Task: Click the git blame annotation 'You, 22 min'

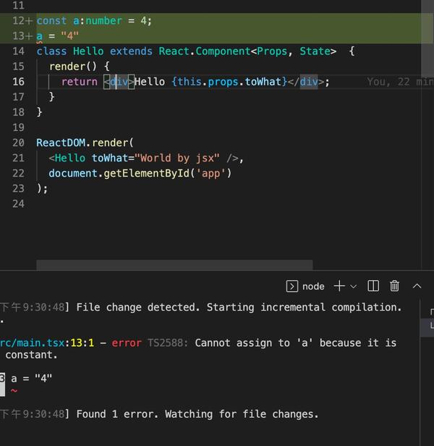Action: [x=400, y=82]
